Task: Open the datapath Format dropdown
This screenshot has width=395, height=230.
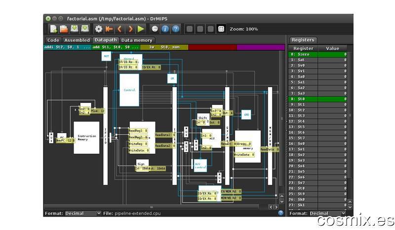Action: 83,213
